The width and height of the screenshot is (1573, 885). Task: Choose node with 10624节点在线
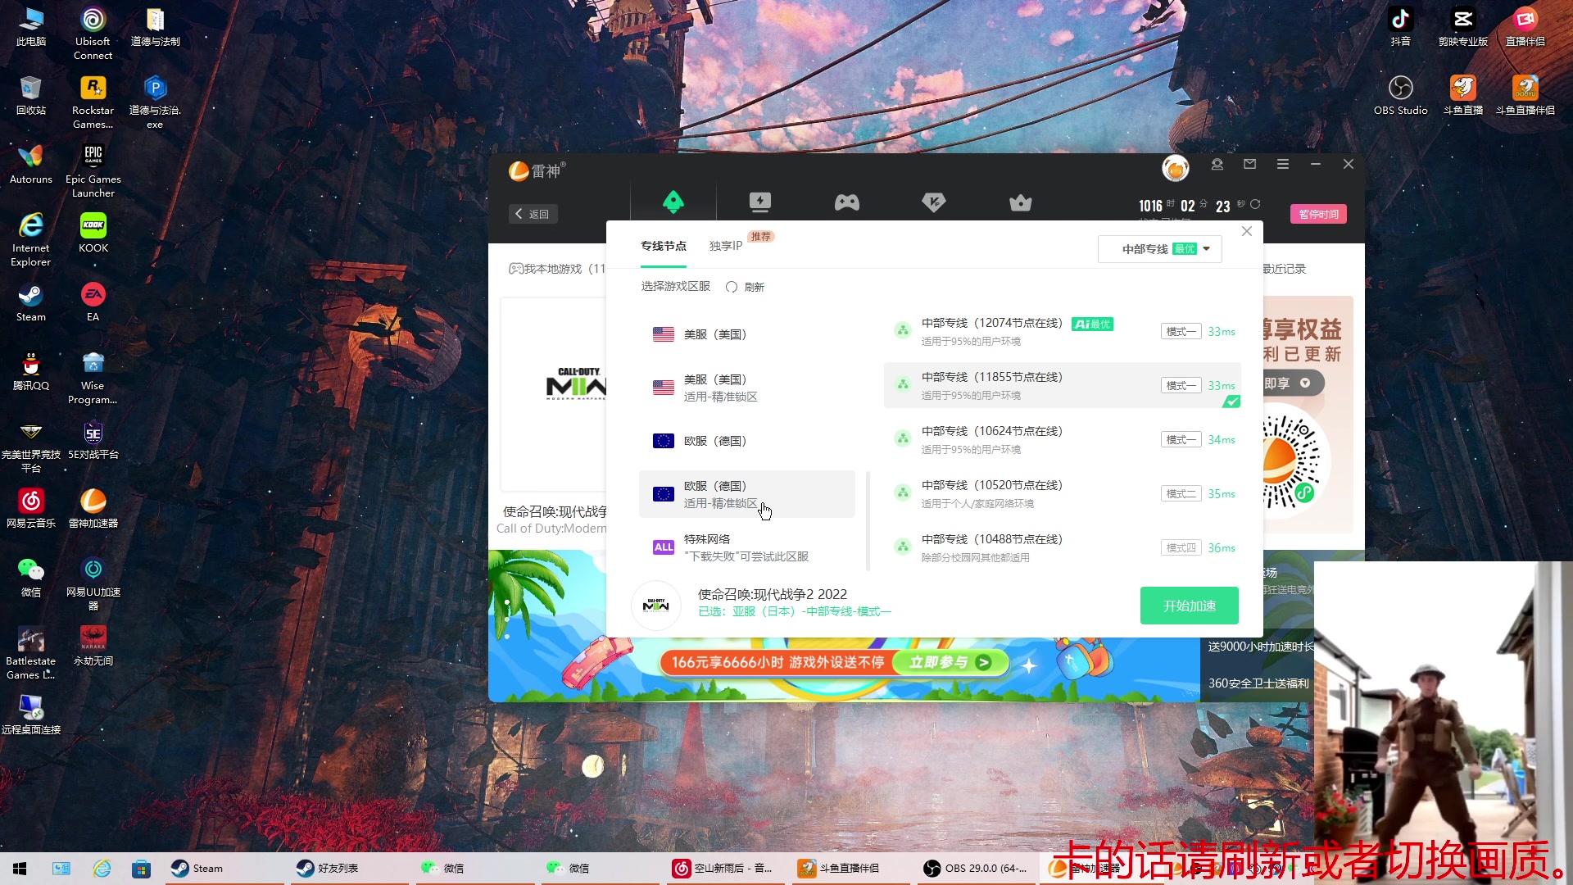(x=1063, y=439)
